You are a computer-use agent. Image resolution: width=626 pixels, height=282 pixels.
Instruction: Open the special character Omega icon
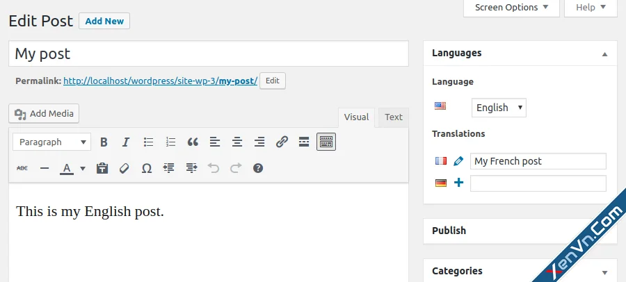click(147, 168)
